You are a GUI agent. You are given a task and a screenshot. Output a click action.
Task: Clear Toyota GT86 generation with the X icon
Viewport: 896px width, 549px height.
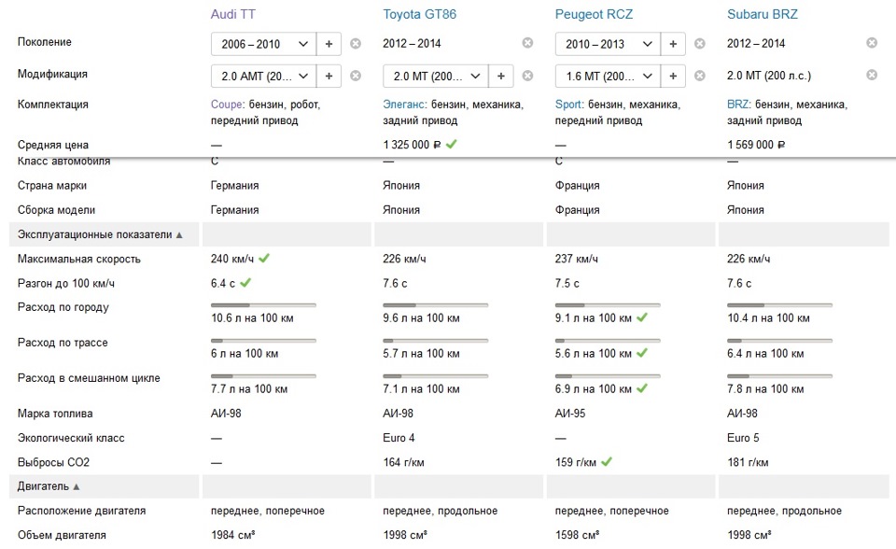coord(527,43)
